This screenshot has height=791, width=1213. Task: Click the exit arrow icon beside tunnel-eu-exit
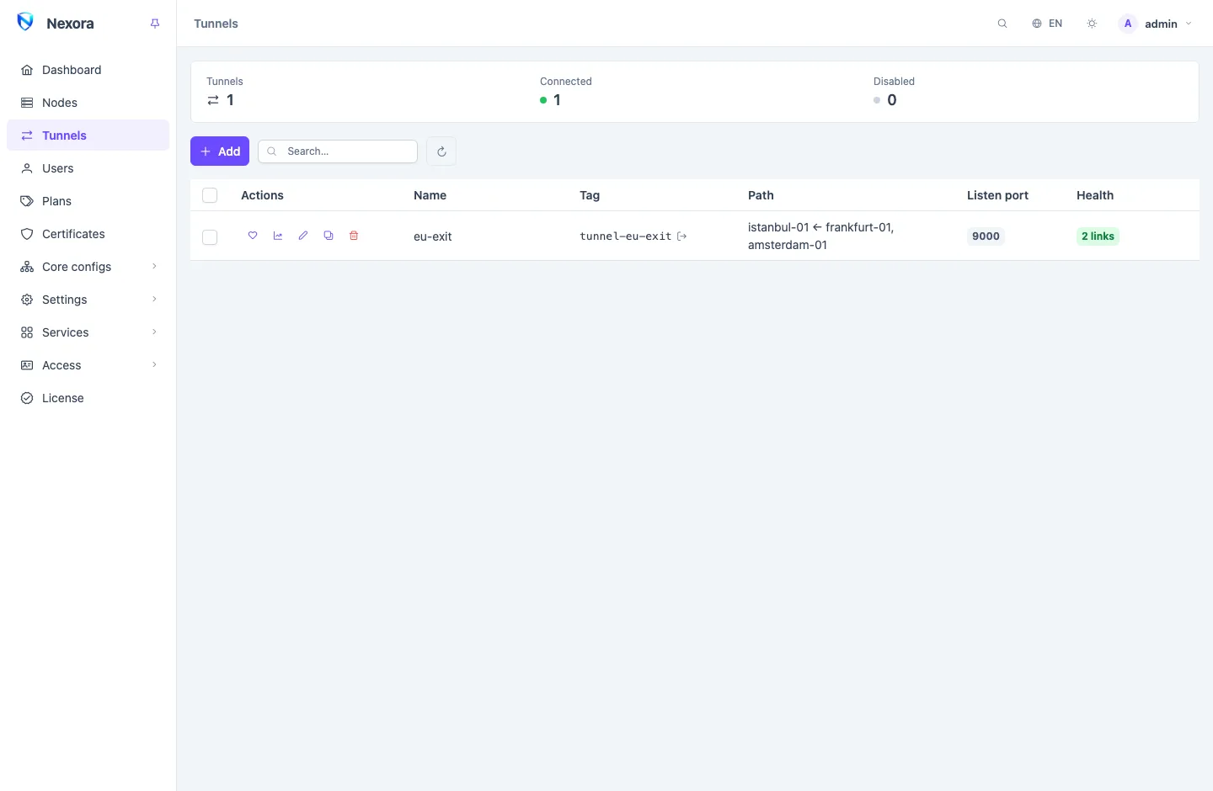(x=682, y=236)
